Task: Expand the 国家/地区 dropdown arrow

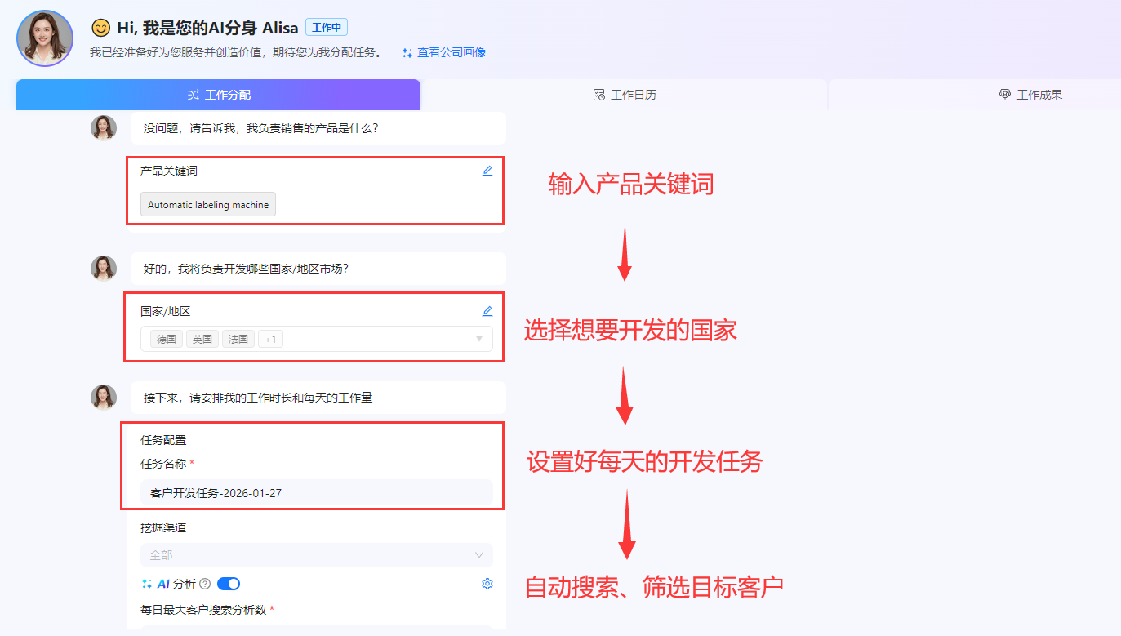Action: pos(479,339)
